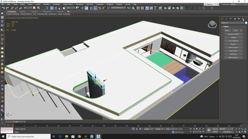Open the selection filter All dropdown
This screenshot has width=248, height=139.
[x=28, y=8]
